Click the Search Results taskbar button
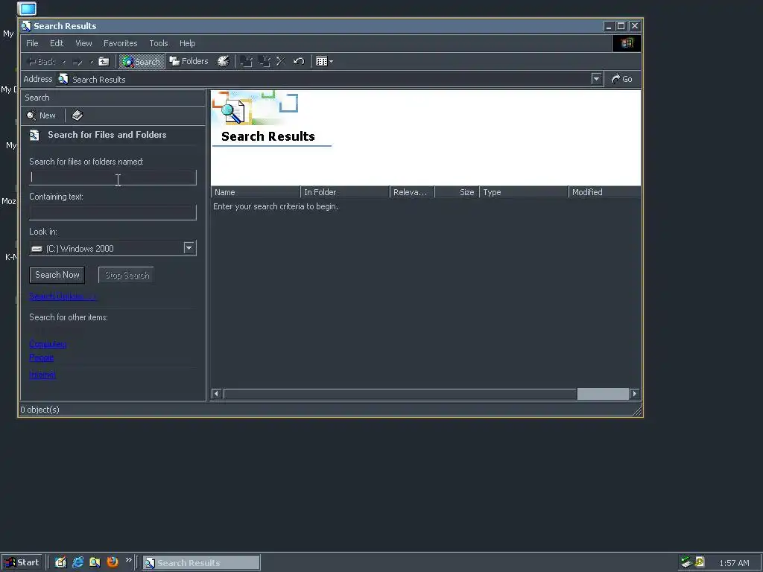The width and height of the screenshot is (763, 572). (x=201, y=563)
